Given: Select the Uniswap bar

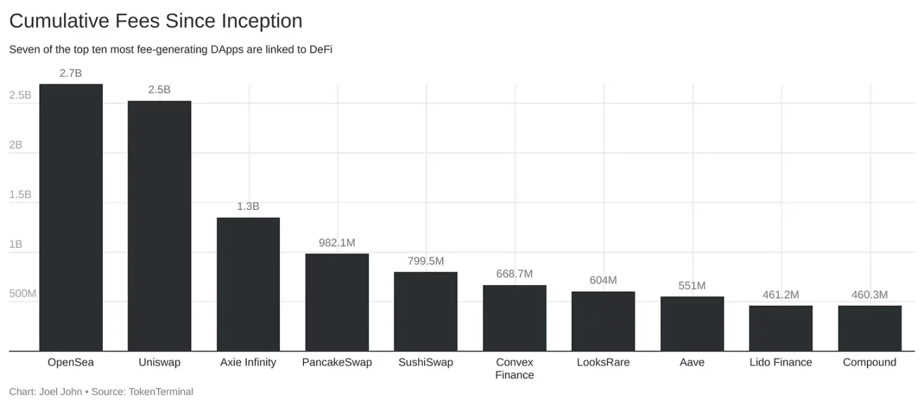Looking at the screenshot, I should 159,226.
